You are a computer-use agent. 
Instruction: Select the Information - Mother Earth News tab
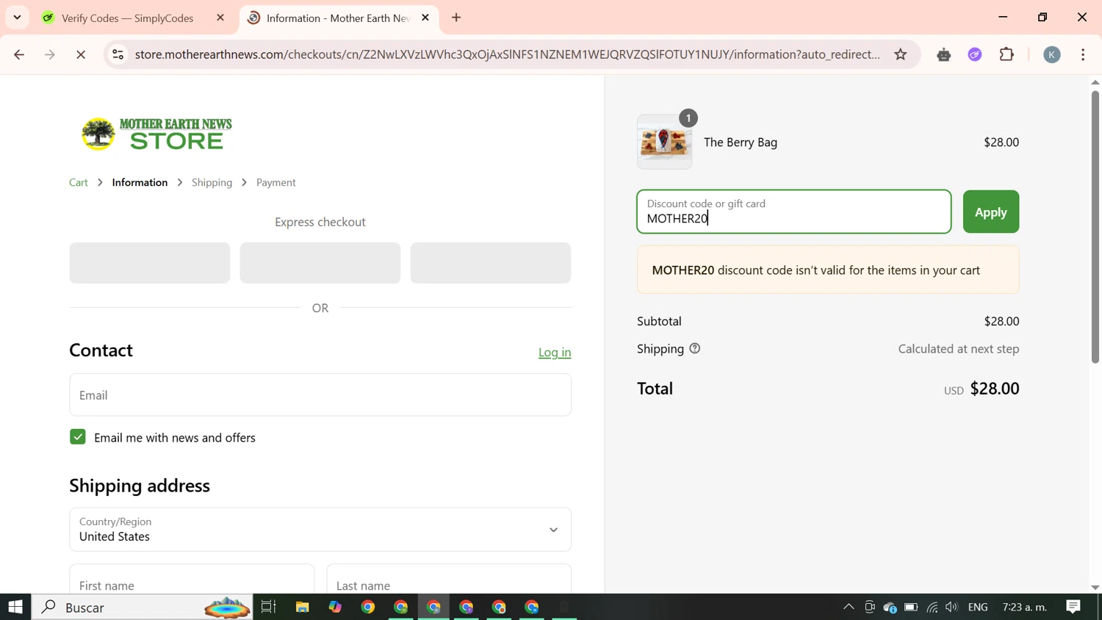pyautogui.click(x=338, y=18)
